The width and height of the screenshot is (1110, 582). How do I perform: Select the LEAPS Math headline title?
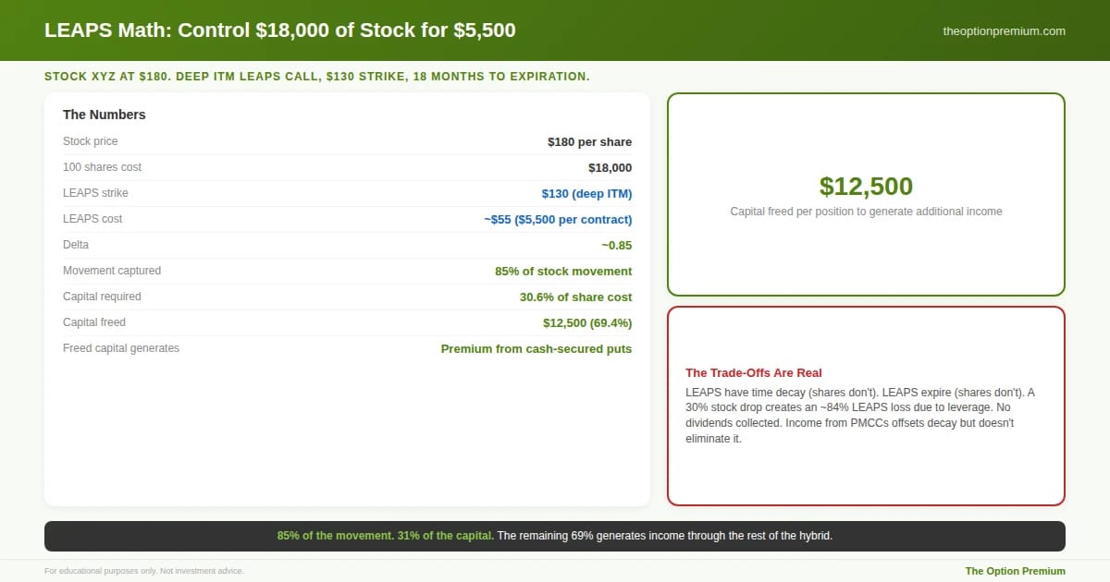(x=280, y=30)
